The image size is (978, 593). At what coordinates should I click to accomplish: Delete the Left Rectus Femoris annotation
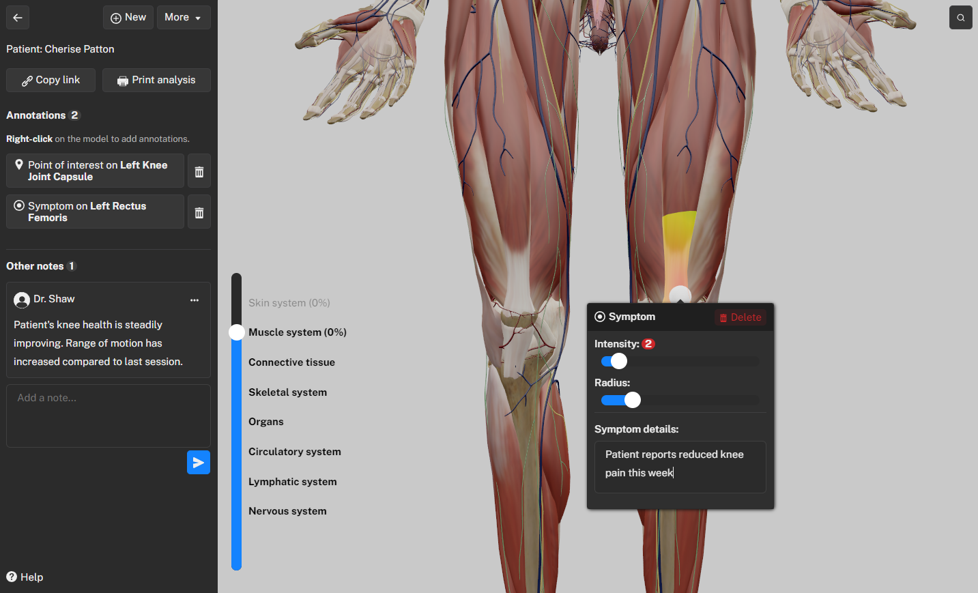tap(199, 212)
